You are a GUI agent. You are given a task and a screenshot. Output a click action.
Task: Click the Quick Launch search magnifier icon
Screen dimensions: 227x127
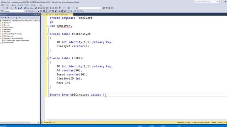tap(217, 1)
